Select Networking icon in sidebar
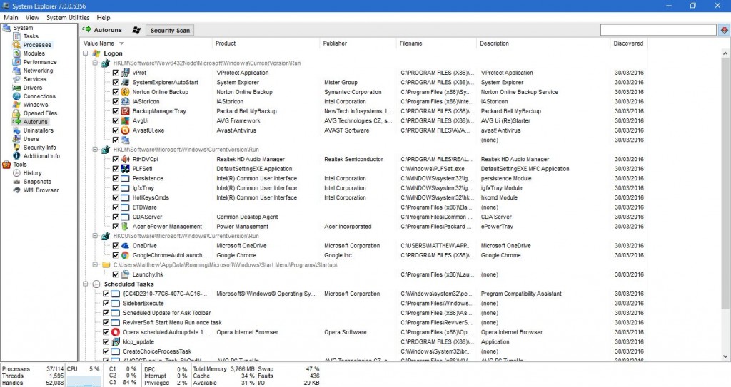Viewport: 731px width, 387px height. 16,71
